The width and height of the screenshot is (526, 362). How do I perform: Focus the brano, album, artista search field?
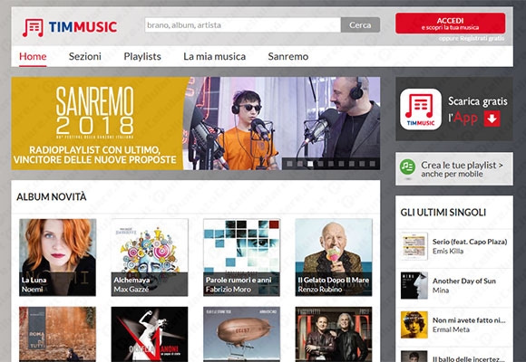243,25
